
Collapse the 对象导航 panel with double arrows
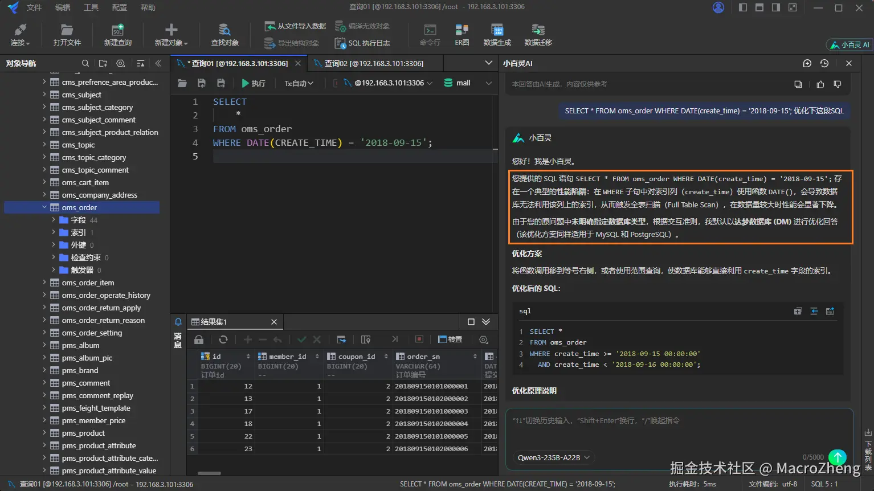coord(158,63)
